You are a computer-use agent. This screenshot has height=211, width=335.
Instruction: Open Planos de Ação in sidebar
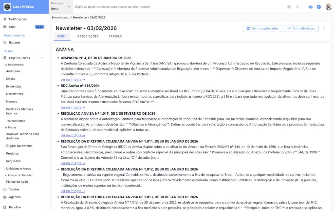(x=17, y=182)
